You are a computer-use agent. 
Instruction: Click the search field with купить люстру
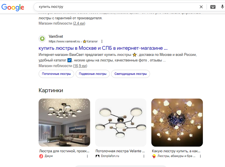pyautogui.click(x=116, y=7)
